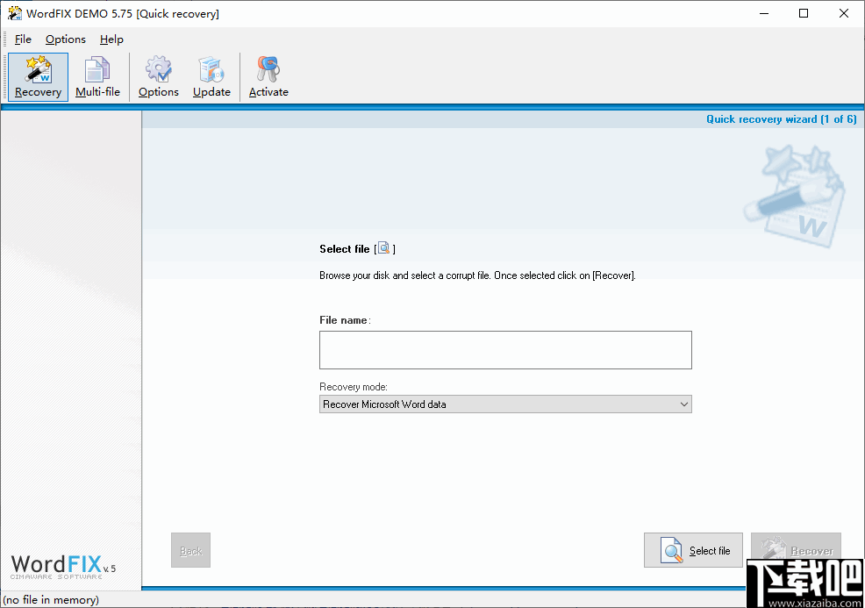Click the disabled Recover button
865x608 pixels.
pos(796,550)
